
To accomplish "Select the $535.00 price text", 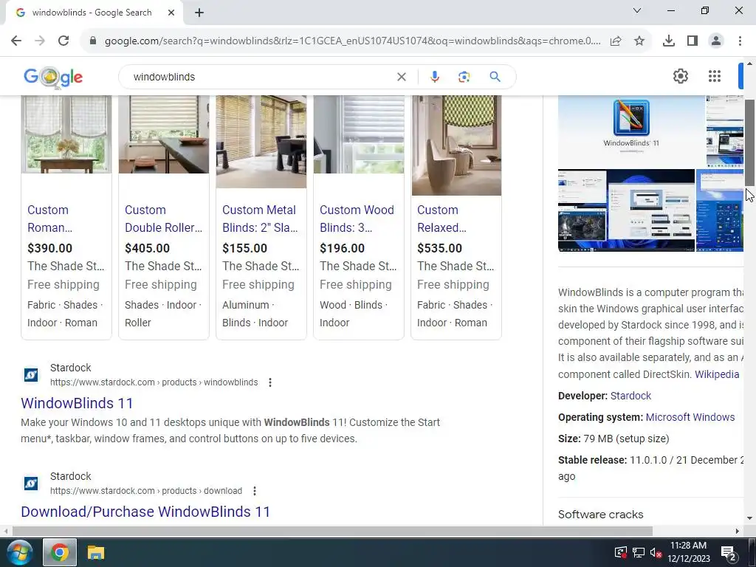I will 439,248.
